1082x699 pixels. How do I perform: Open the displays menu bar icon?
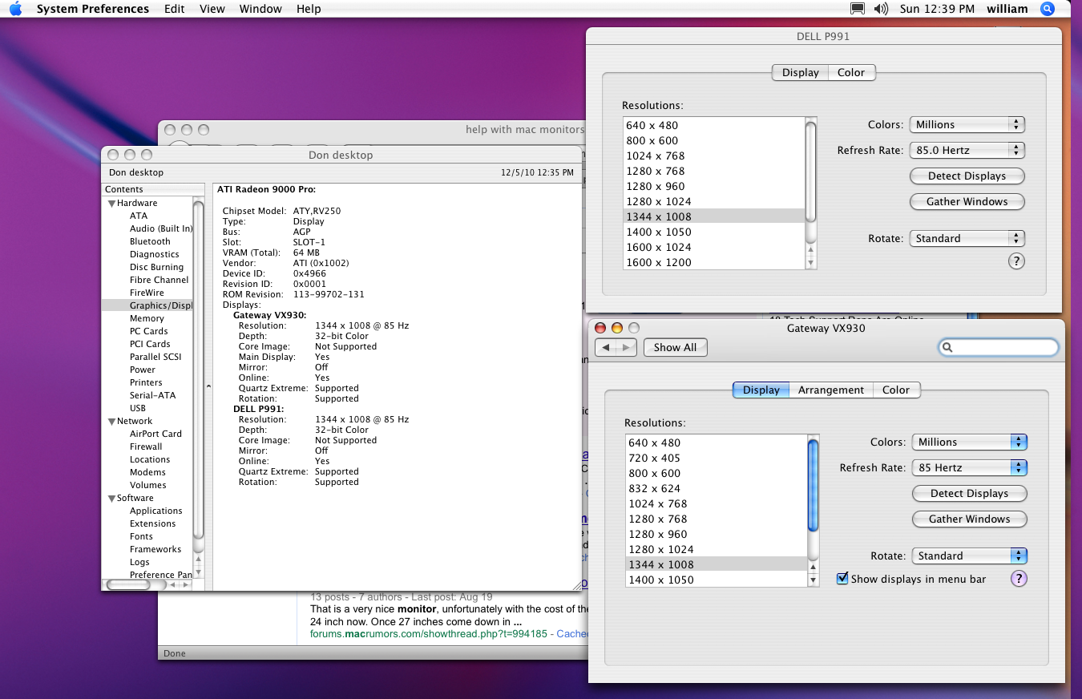point(858,9)
